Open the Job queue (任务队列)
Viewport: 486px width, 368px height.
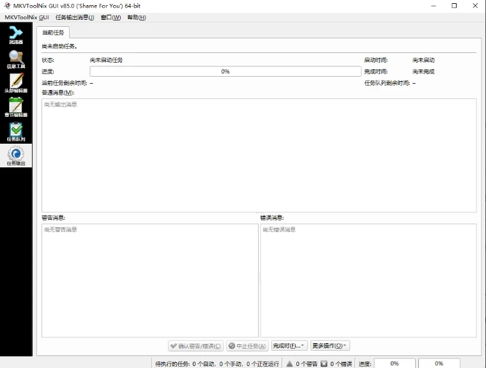pyautogui.click(x=16, y=132)
